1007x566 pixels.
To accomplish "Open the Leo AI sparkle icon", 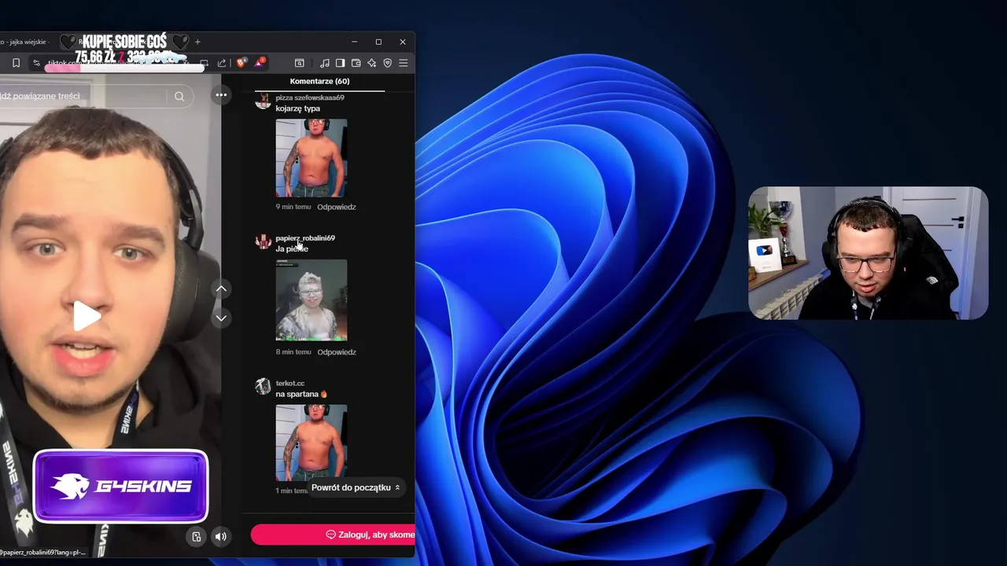I will point(371,63).
